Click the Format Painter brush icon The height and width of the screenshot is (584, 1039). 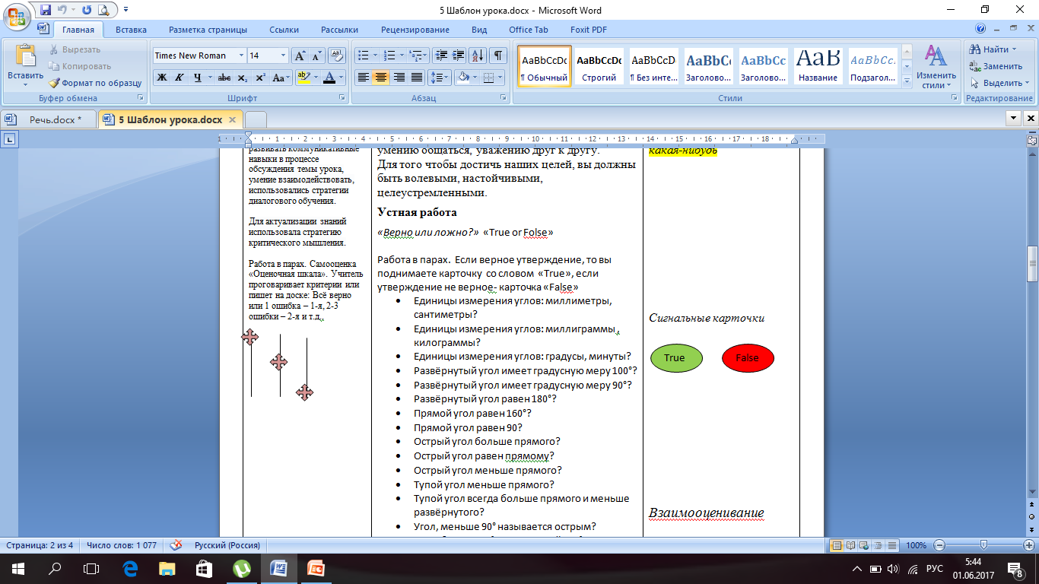[55, 83]
